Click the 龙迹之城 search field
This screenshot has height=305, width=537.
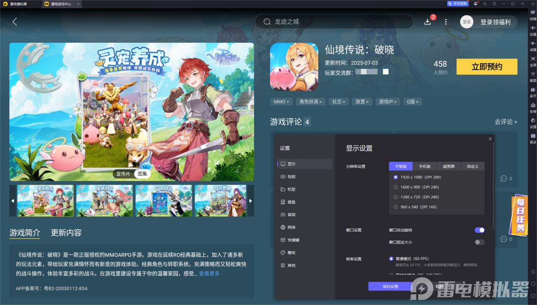(334, 22)
